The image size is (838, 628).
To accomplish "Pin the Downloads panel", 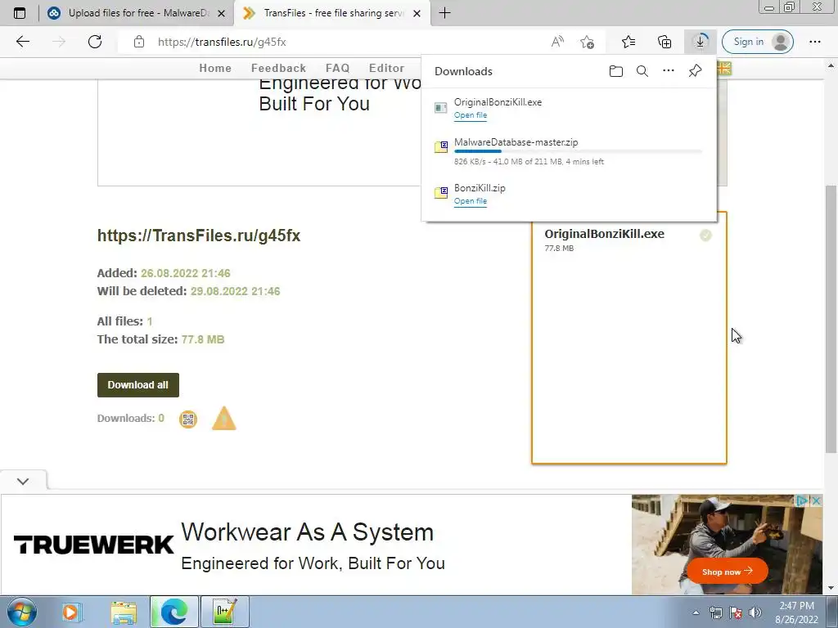I will 695,71.
